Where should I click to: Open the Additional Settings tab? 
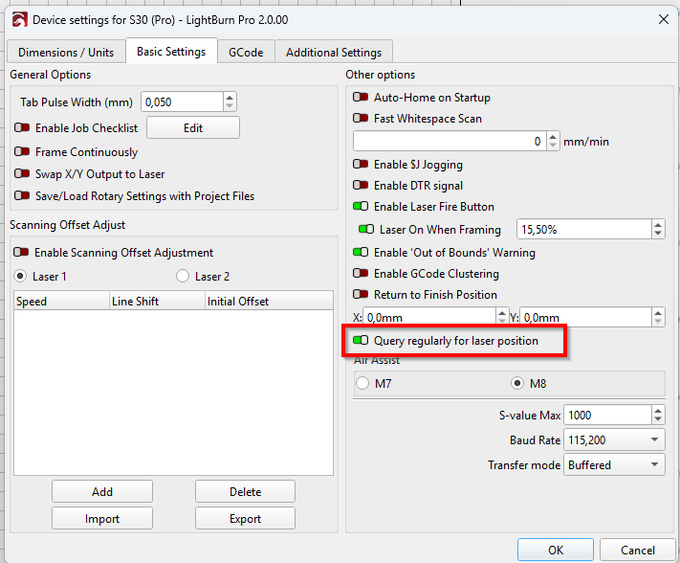tap(334, 53)
